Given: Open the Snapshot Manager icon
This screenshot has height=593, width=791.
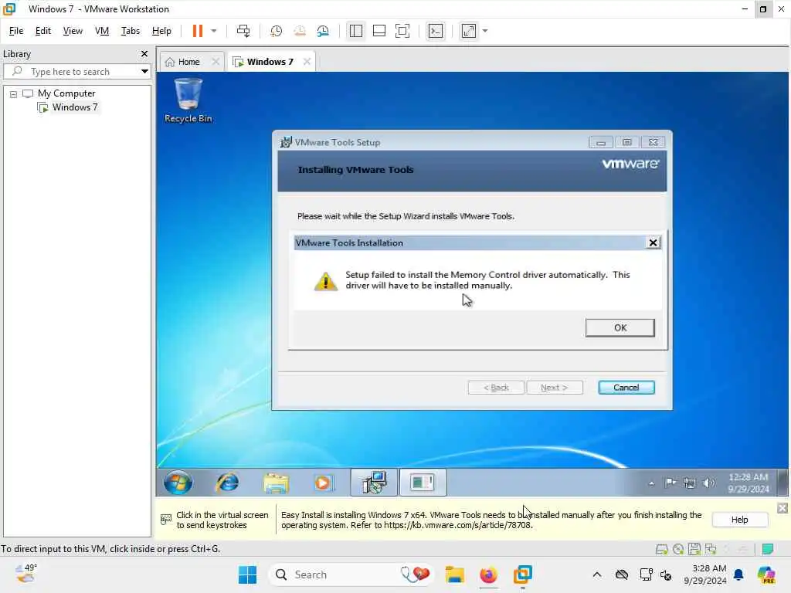Looking at the screenshot, I should tap(323, 31).
